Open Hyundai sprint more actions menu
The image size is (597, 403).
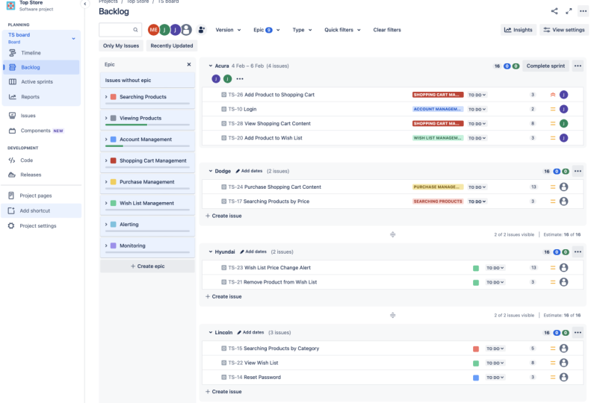(x=578, y=252)
